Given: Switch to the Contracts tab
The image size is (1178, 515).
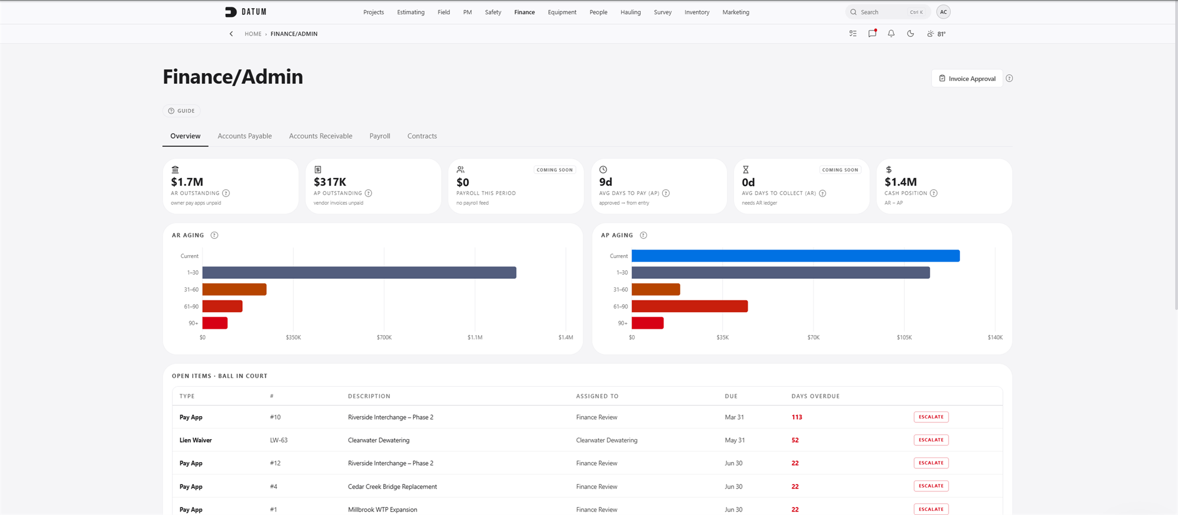Looking at the screenshot, I should pos(422,136).
